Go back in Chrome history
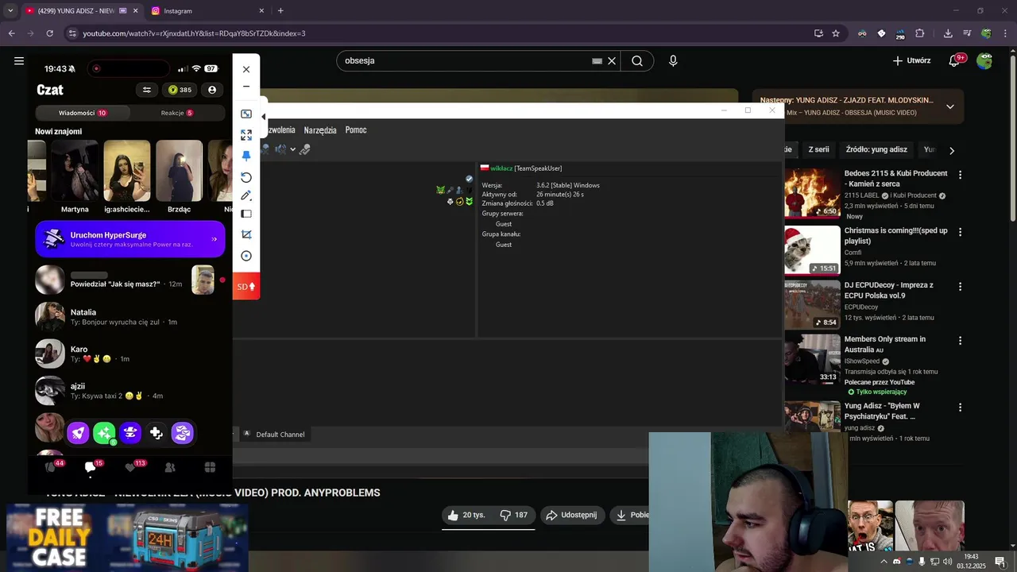Viewport: 1017px width, 572px height. pyautogui.click(x=11, y=33)
